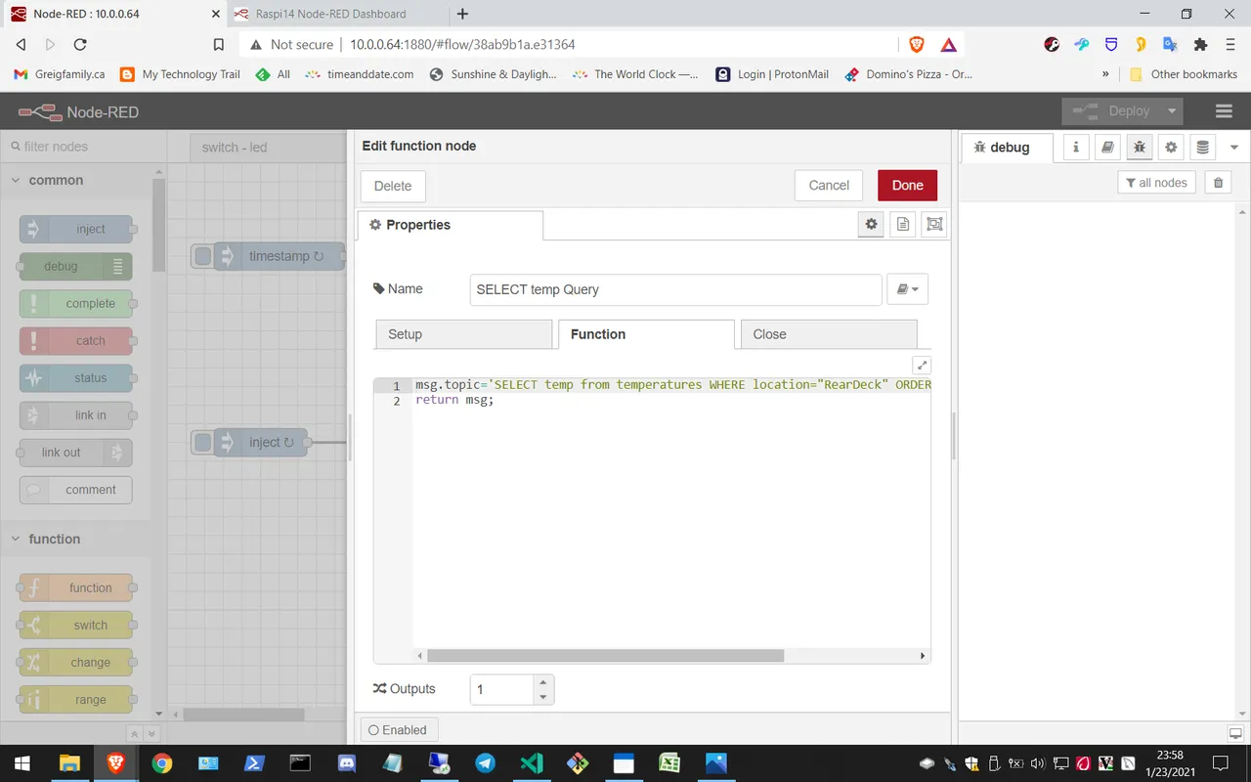1251x782 pixels.
Task: Switch to Function code tab
Action: point(646,334)
